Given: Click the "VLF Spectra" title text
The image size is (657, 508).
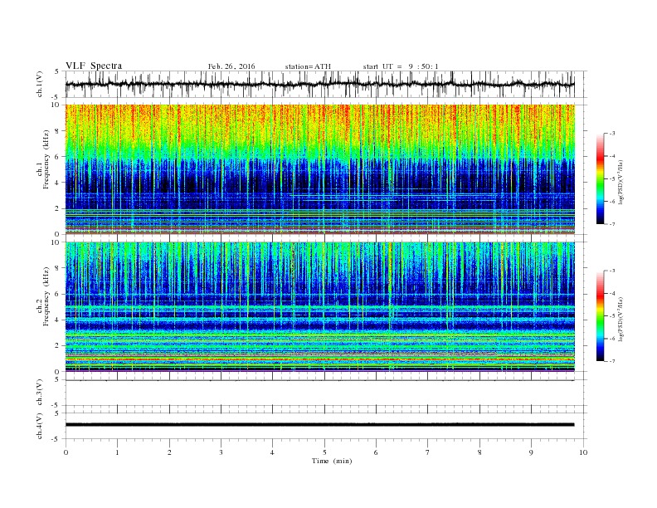Looking at the screenshot, I should pyautogui.click(x=94, y=66).
